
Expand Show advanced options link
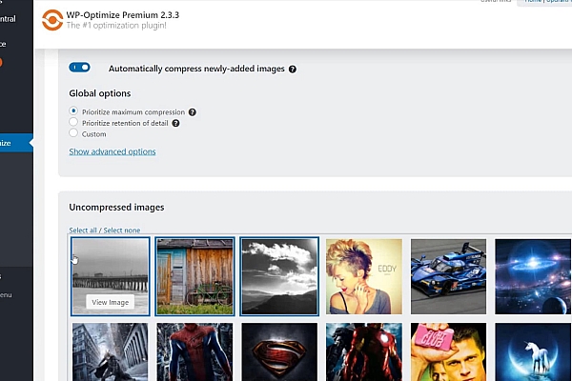pos(112,151)
